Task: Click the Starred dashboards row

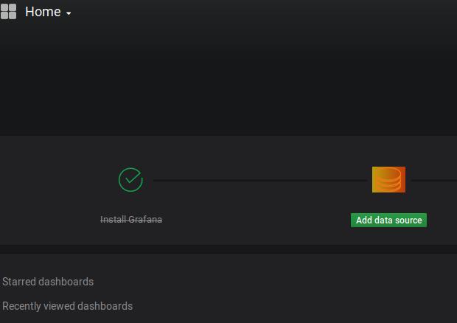Action: click(48, 282)
